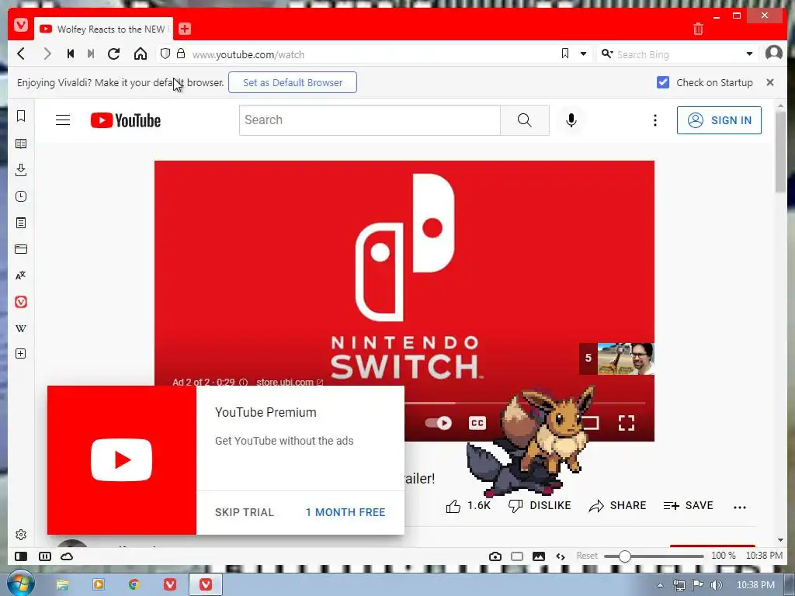Open page actions code icon
Image resolution: width=795 pixels, height=596 pixels.
click(561, 556)
